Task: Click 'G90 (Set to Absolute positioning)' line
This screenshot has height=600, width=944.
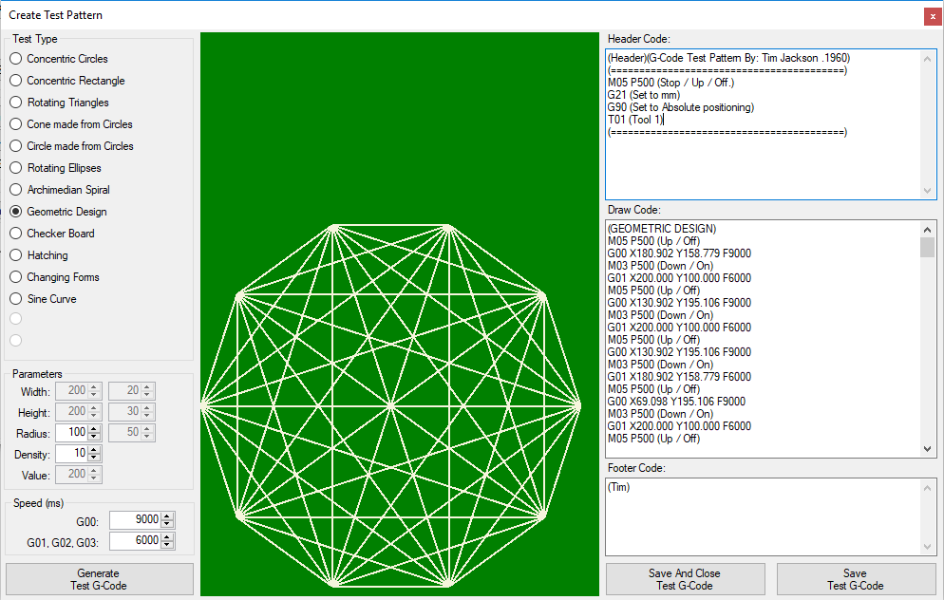Action: click(680, 107)
